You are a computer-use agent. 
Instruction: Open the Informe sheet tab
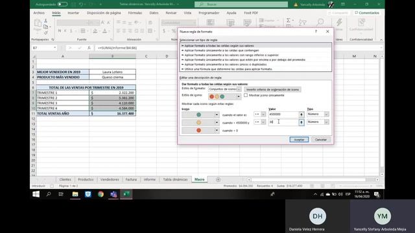click(150, 180)
